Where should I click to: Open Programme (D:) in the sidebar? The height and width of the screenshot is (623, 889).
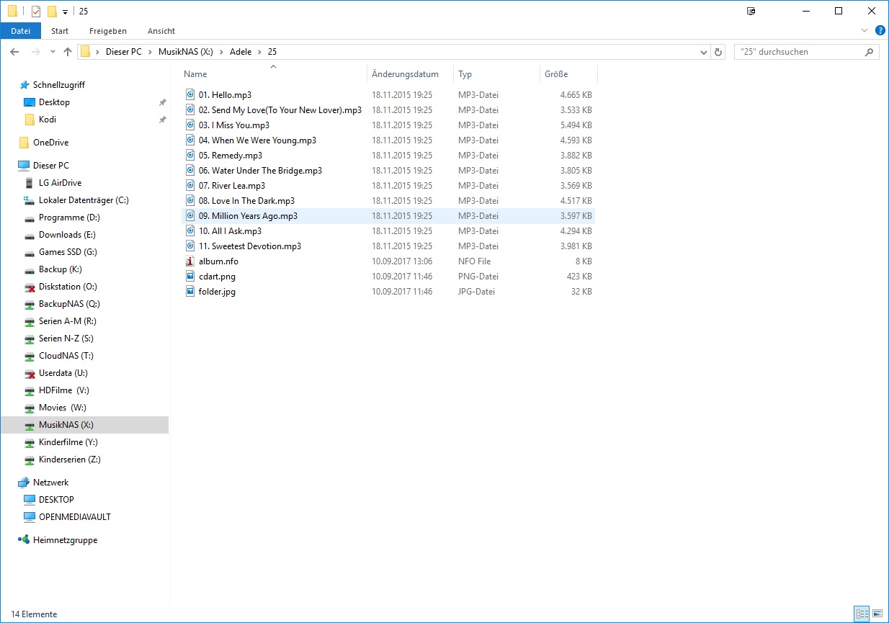coord(69,218)
